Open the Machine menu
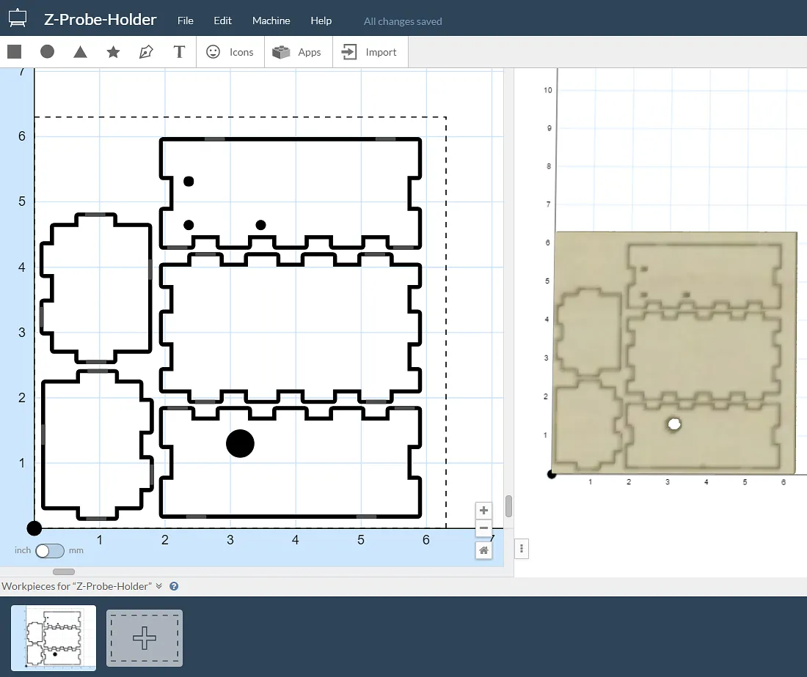 [271, 21]
